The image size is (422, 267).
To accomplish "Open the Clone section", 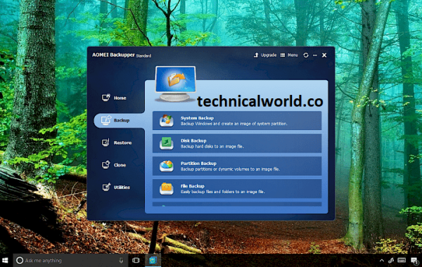I will pos(114,165).
